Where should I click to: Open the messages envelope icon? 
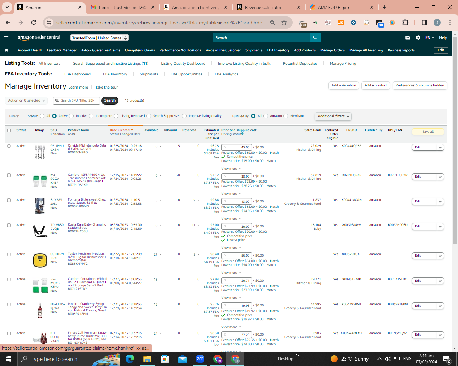[x=408, y=38]
